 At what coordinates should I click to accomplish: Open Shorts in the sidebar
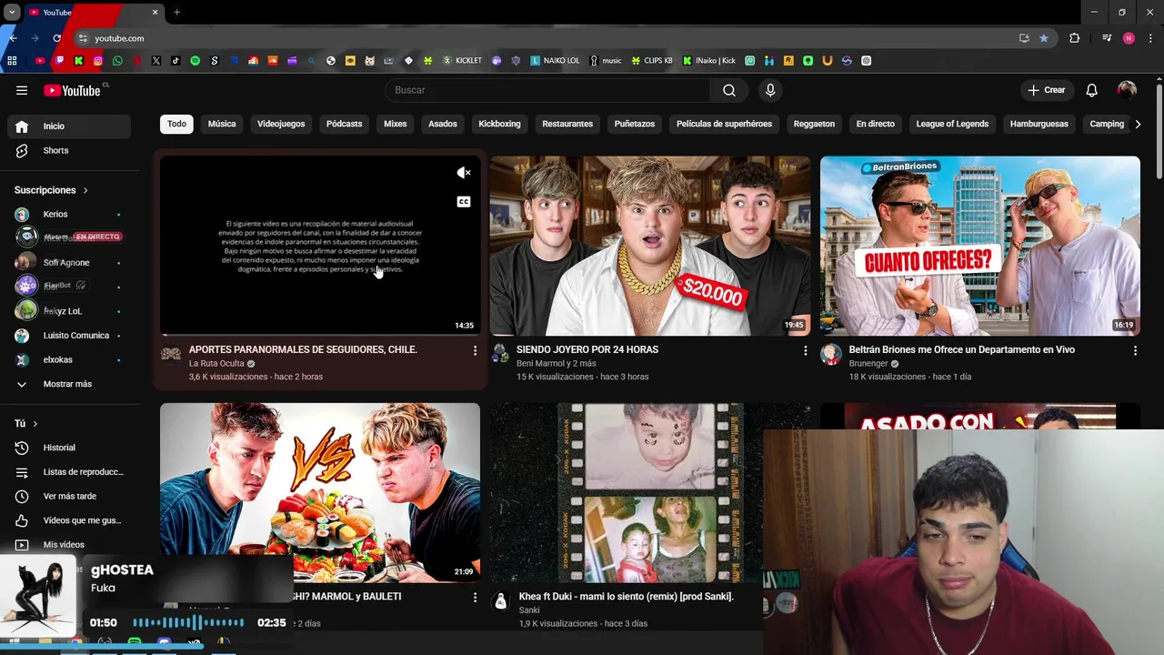pyautogui.click(x=69, y=151)
